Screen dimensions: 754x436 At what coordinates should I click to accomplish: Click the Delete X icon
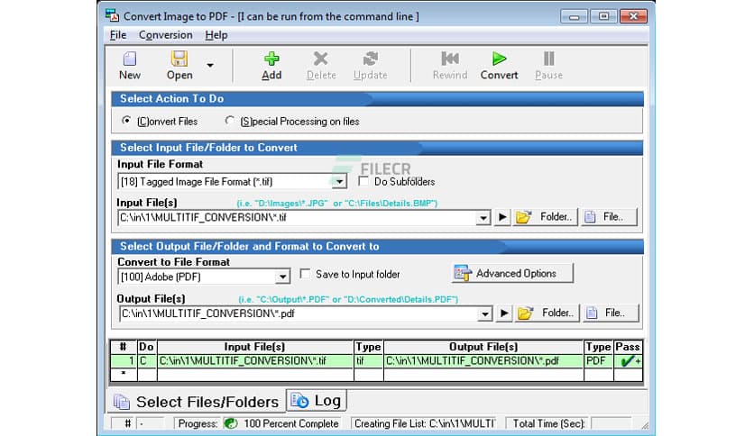(x=321, y=59)
